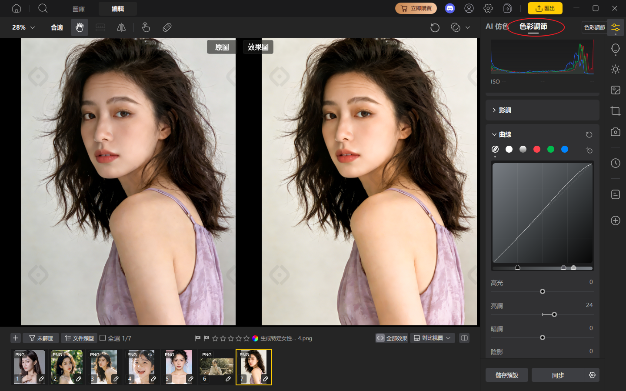Switch to the 編輯 tab
Viewport: 626px width, 391px height.
pos(118,9)
